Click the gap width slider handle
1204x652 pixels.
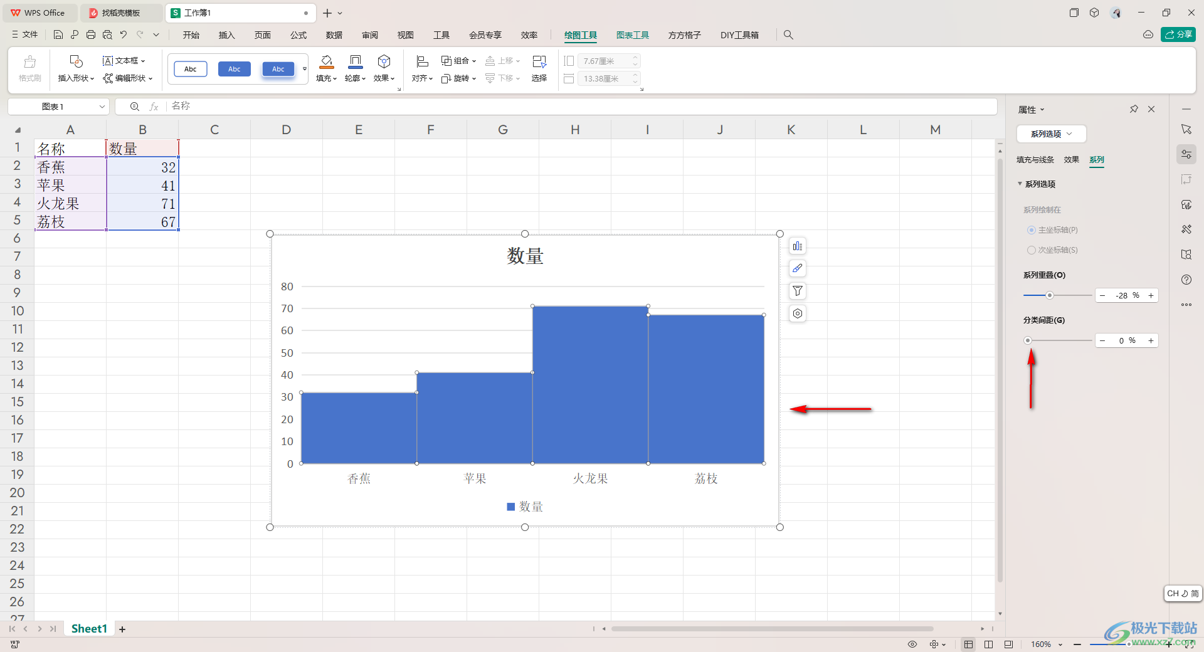point(1028,340)
